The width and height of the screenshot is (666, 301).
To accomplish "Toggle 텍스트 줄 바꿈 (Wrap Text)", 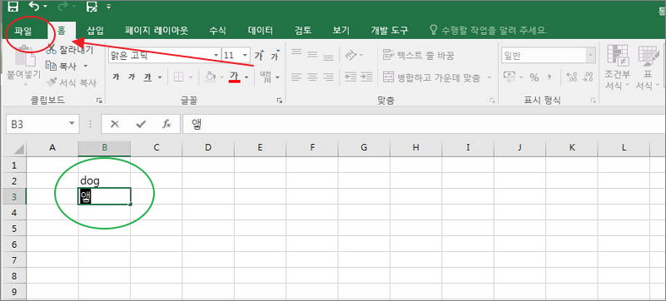I will (x=419, y=55).
